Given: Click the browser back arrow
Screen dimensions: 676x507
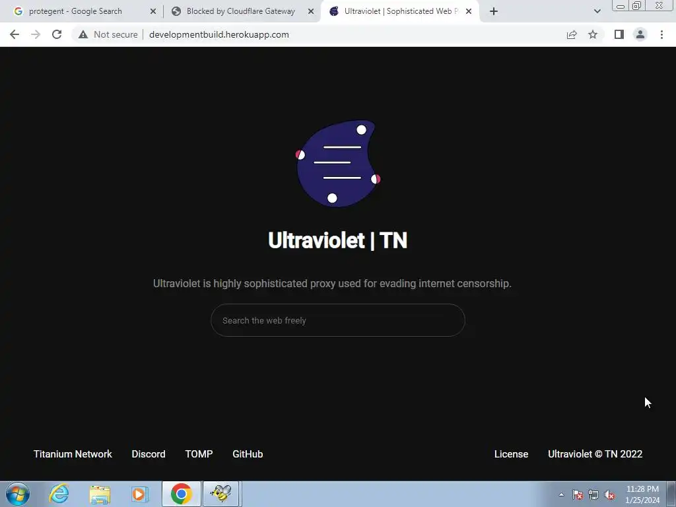Looking at the screenshot, I should [x=15, y=34].
